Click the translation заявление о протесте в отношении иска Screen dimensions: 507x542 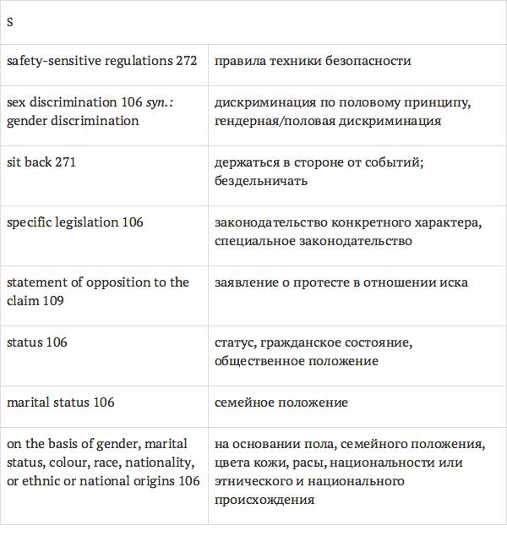click(341, 282)
